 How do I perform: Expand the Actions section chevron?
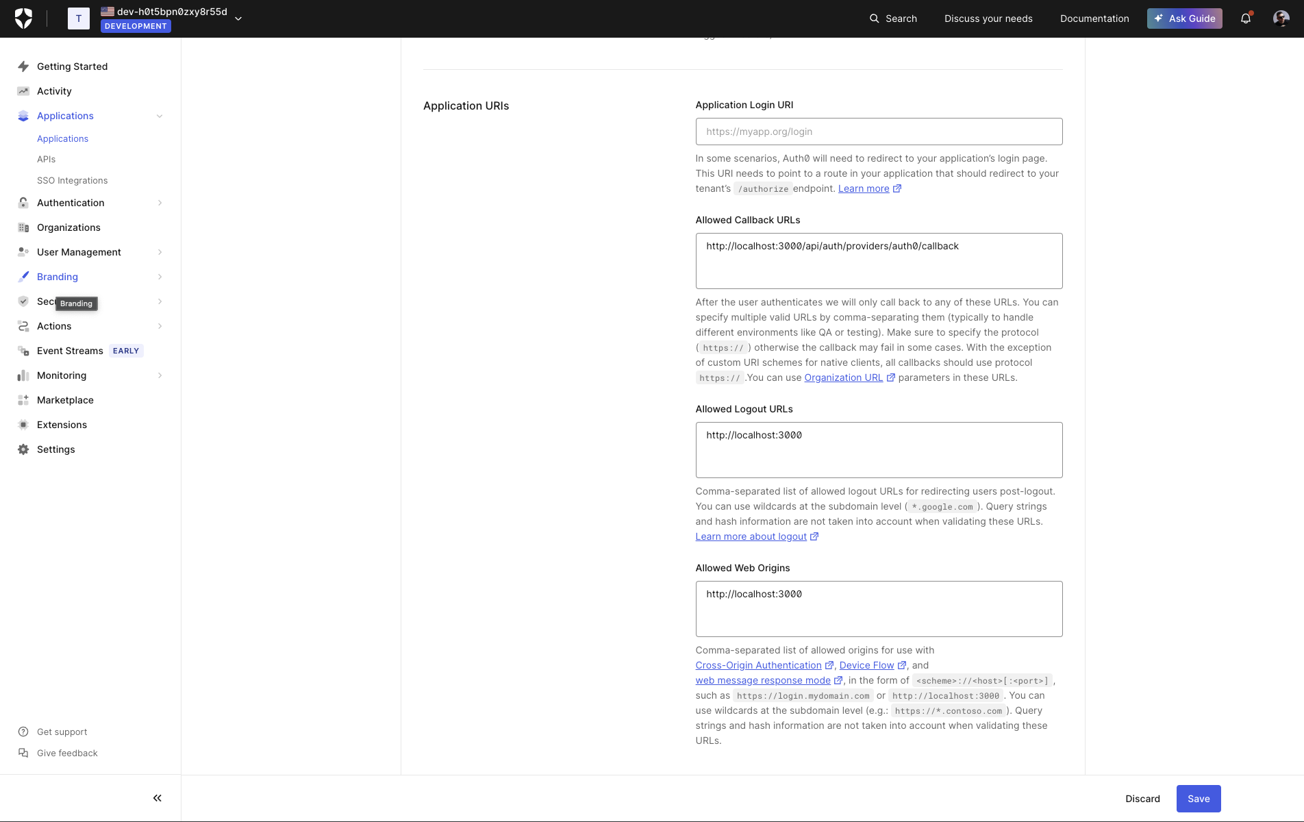click(x=160, y=326)
